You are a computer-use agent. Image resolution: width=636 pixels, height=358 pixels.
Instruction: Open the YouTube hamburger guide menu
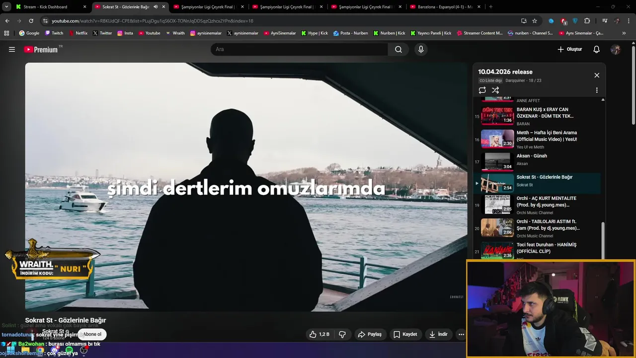[12, 49]
